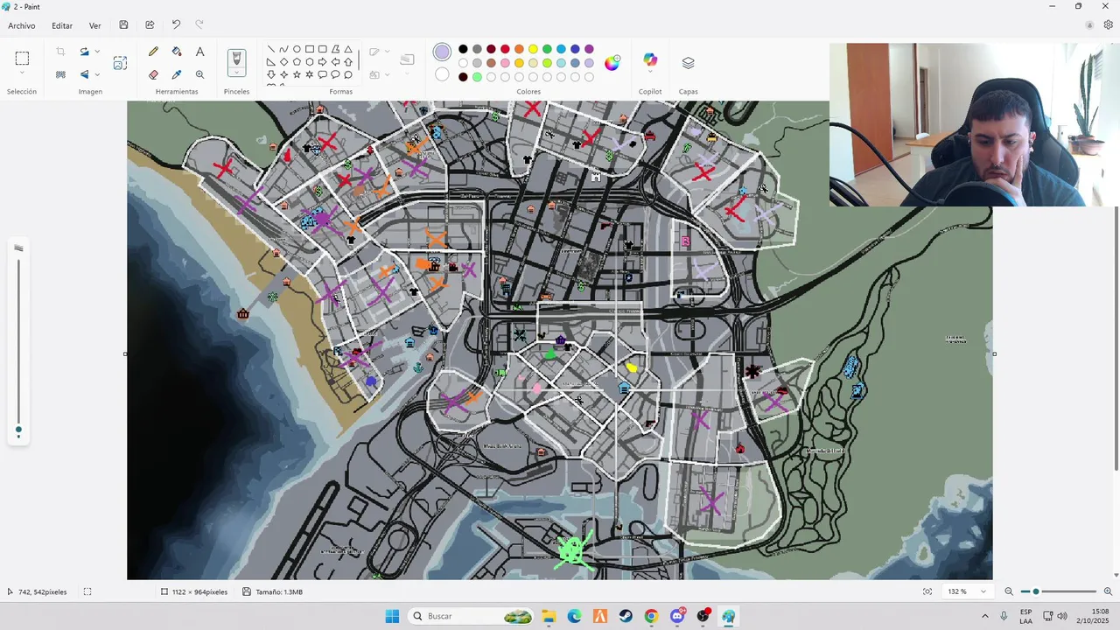Expand the Rotate options arrow
Viewport: 1120px width, 630px height.
coord(97,52)
